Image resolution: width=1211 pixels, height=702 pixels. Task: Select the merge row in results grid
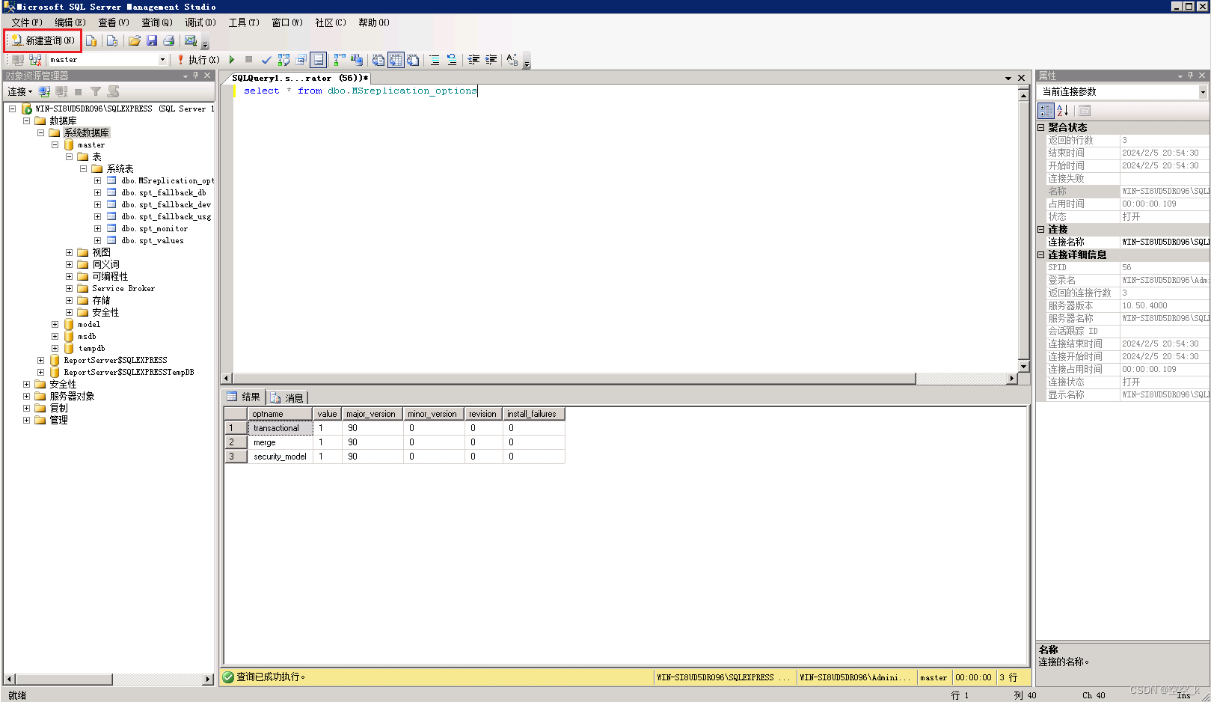pyautogui.click(x=265, y=442)
